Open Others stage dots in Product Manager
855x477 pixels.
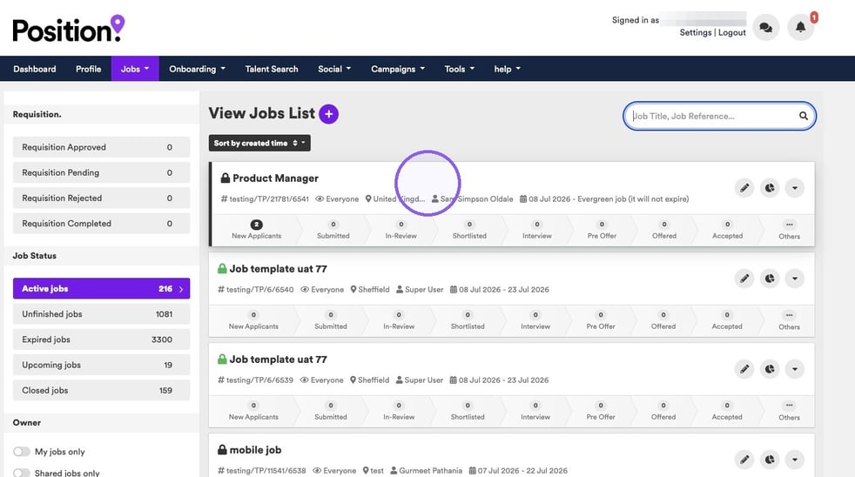click(789, 225)
